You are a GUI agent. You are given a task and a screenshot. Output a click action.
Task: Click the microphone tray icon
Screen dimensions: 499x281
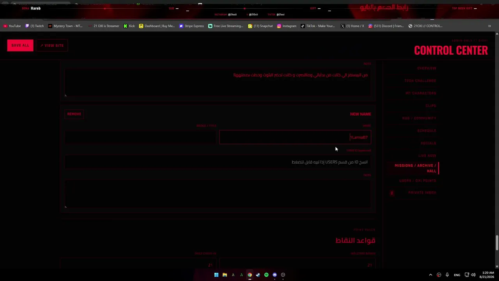(x=447, y=275)
